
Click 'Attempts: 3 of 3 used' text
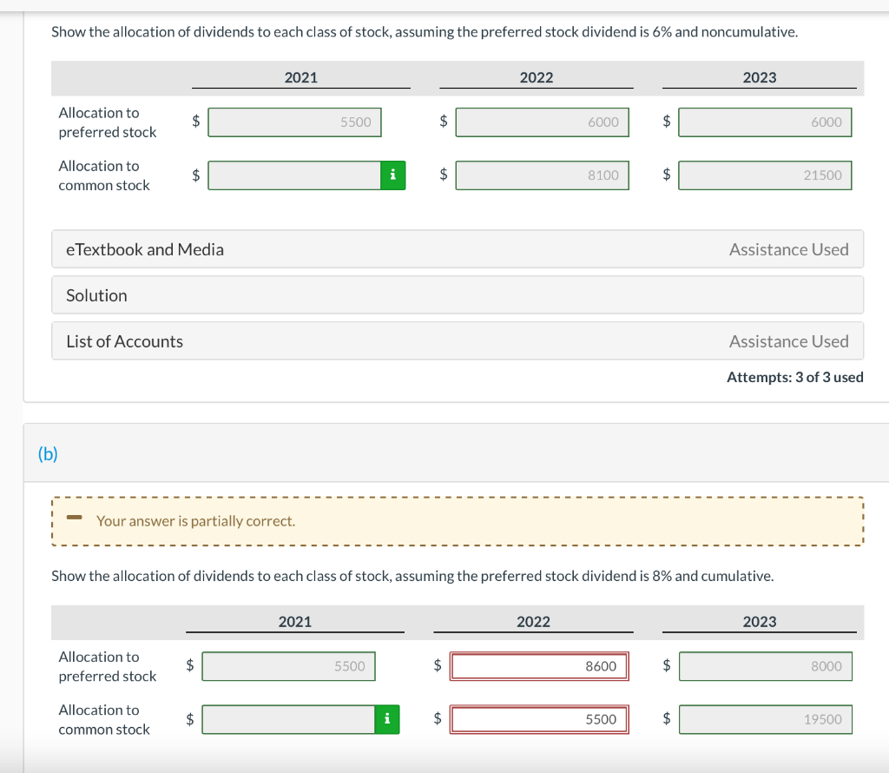pyautogui.click(x=795, y=377)
